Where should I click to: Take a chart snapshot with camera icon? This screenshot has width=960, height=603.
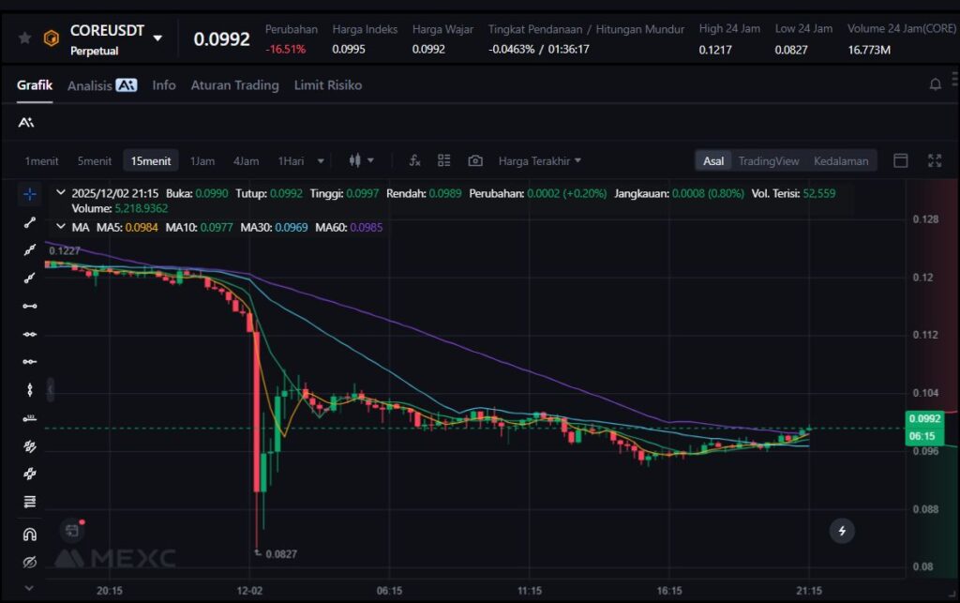[475, 160]
